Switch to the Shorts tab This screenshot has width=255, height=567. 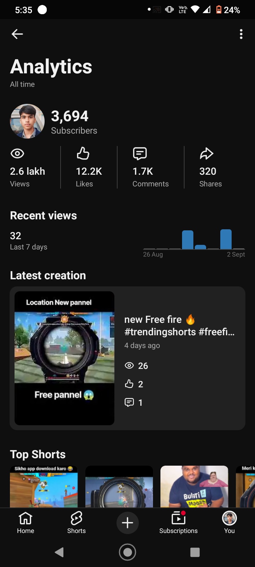76,523
